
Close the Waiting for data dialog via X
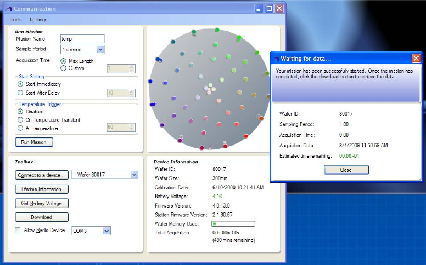point(416,58)
